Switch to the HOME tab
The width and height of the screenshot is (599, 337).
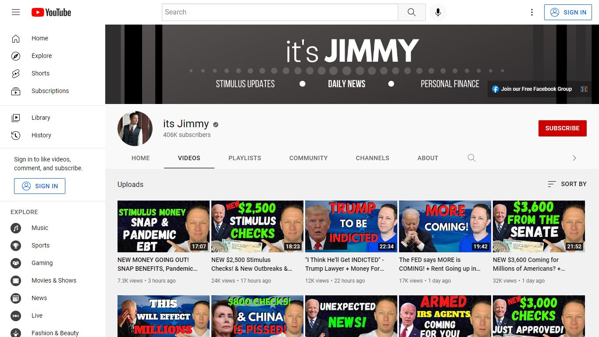(141, 158)
